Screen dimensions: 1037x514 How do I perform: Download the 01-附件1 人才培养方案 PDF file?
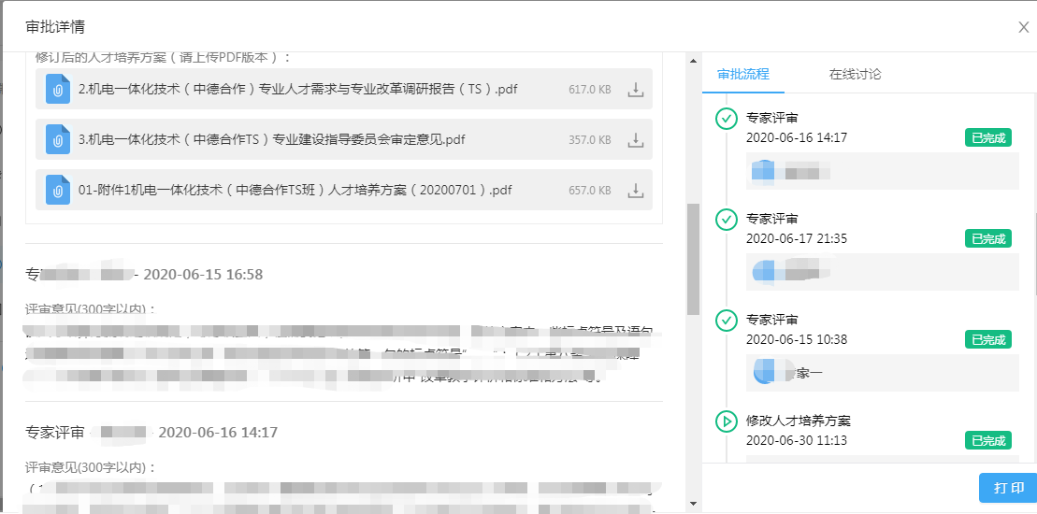point(636,191)
